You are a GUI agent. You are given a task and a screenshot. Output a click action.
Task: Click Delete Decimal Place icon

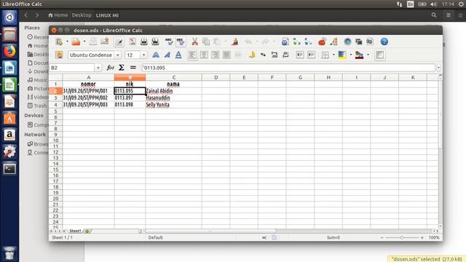(x=285, y=55)
